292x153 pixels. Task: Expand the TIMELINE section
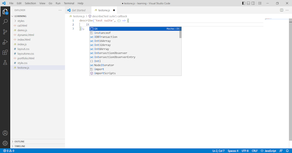[x=38, y=146]
